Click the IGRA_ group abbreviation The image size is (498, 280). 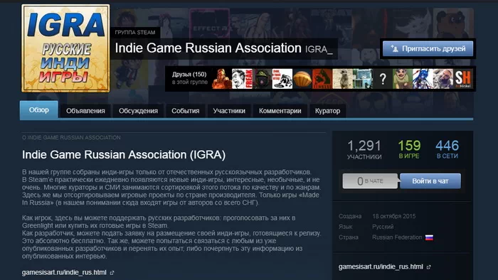(x=319, y=50)
